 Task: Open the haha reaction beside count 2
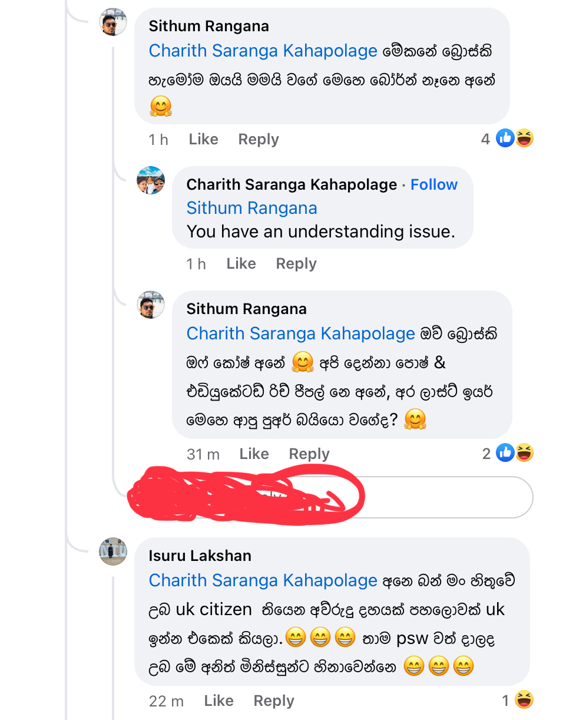point(524,453)
